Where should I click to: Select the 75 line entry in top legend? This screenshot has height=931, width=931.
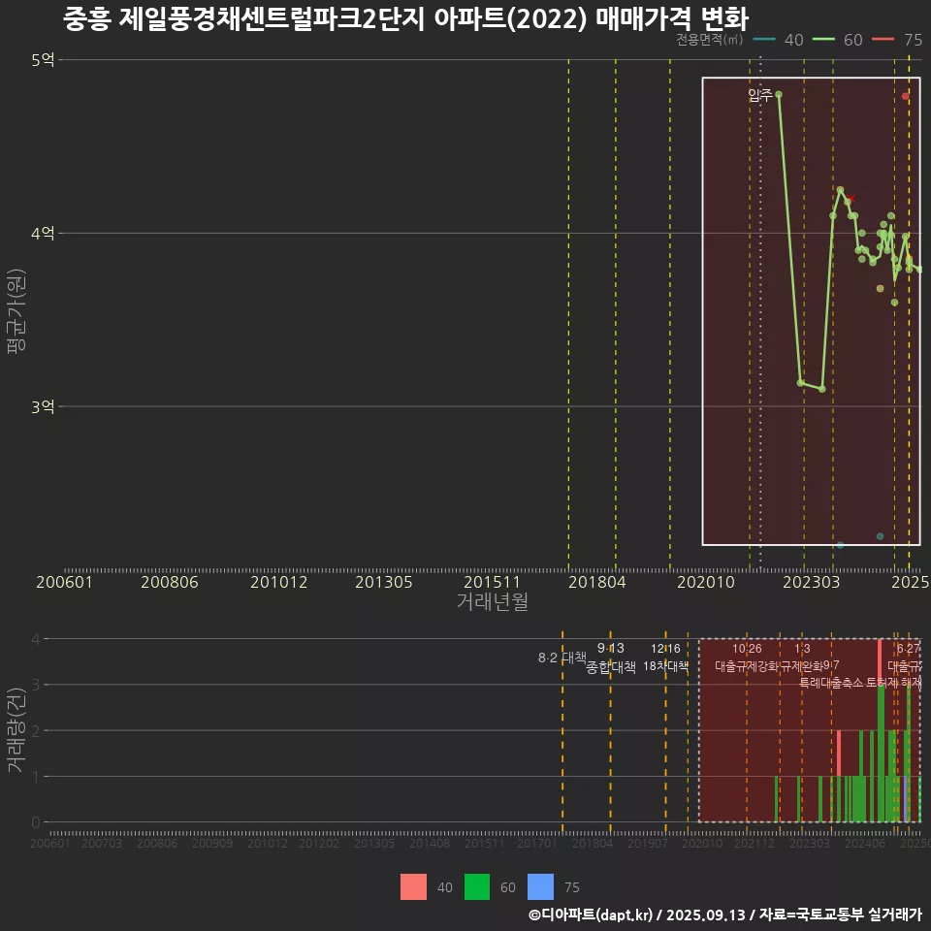(x=897, y=40)
